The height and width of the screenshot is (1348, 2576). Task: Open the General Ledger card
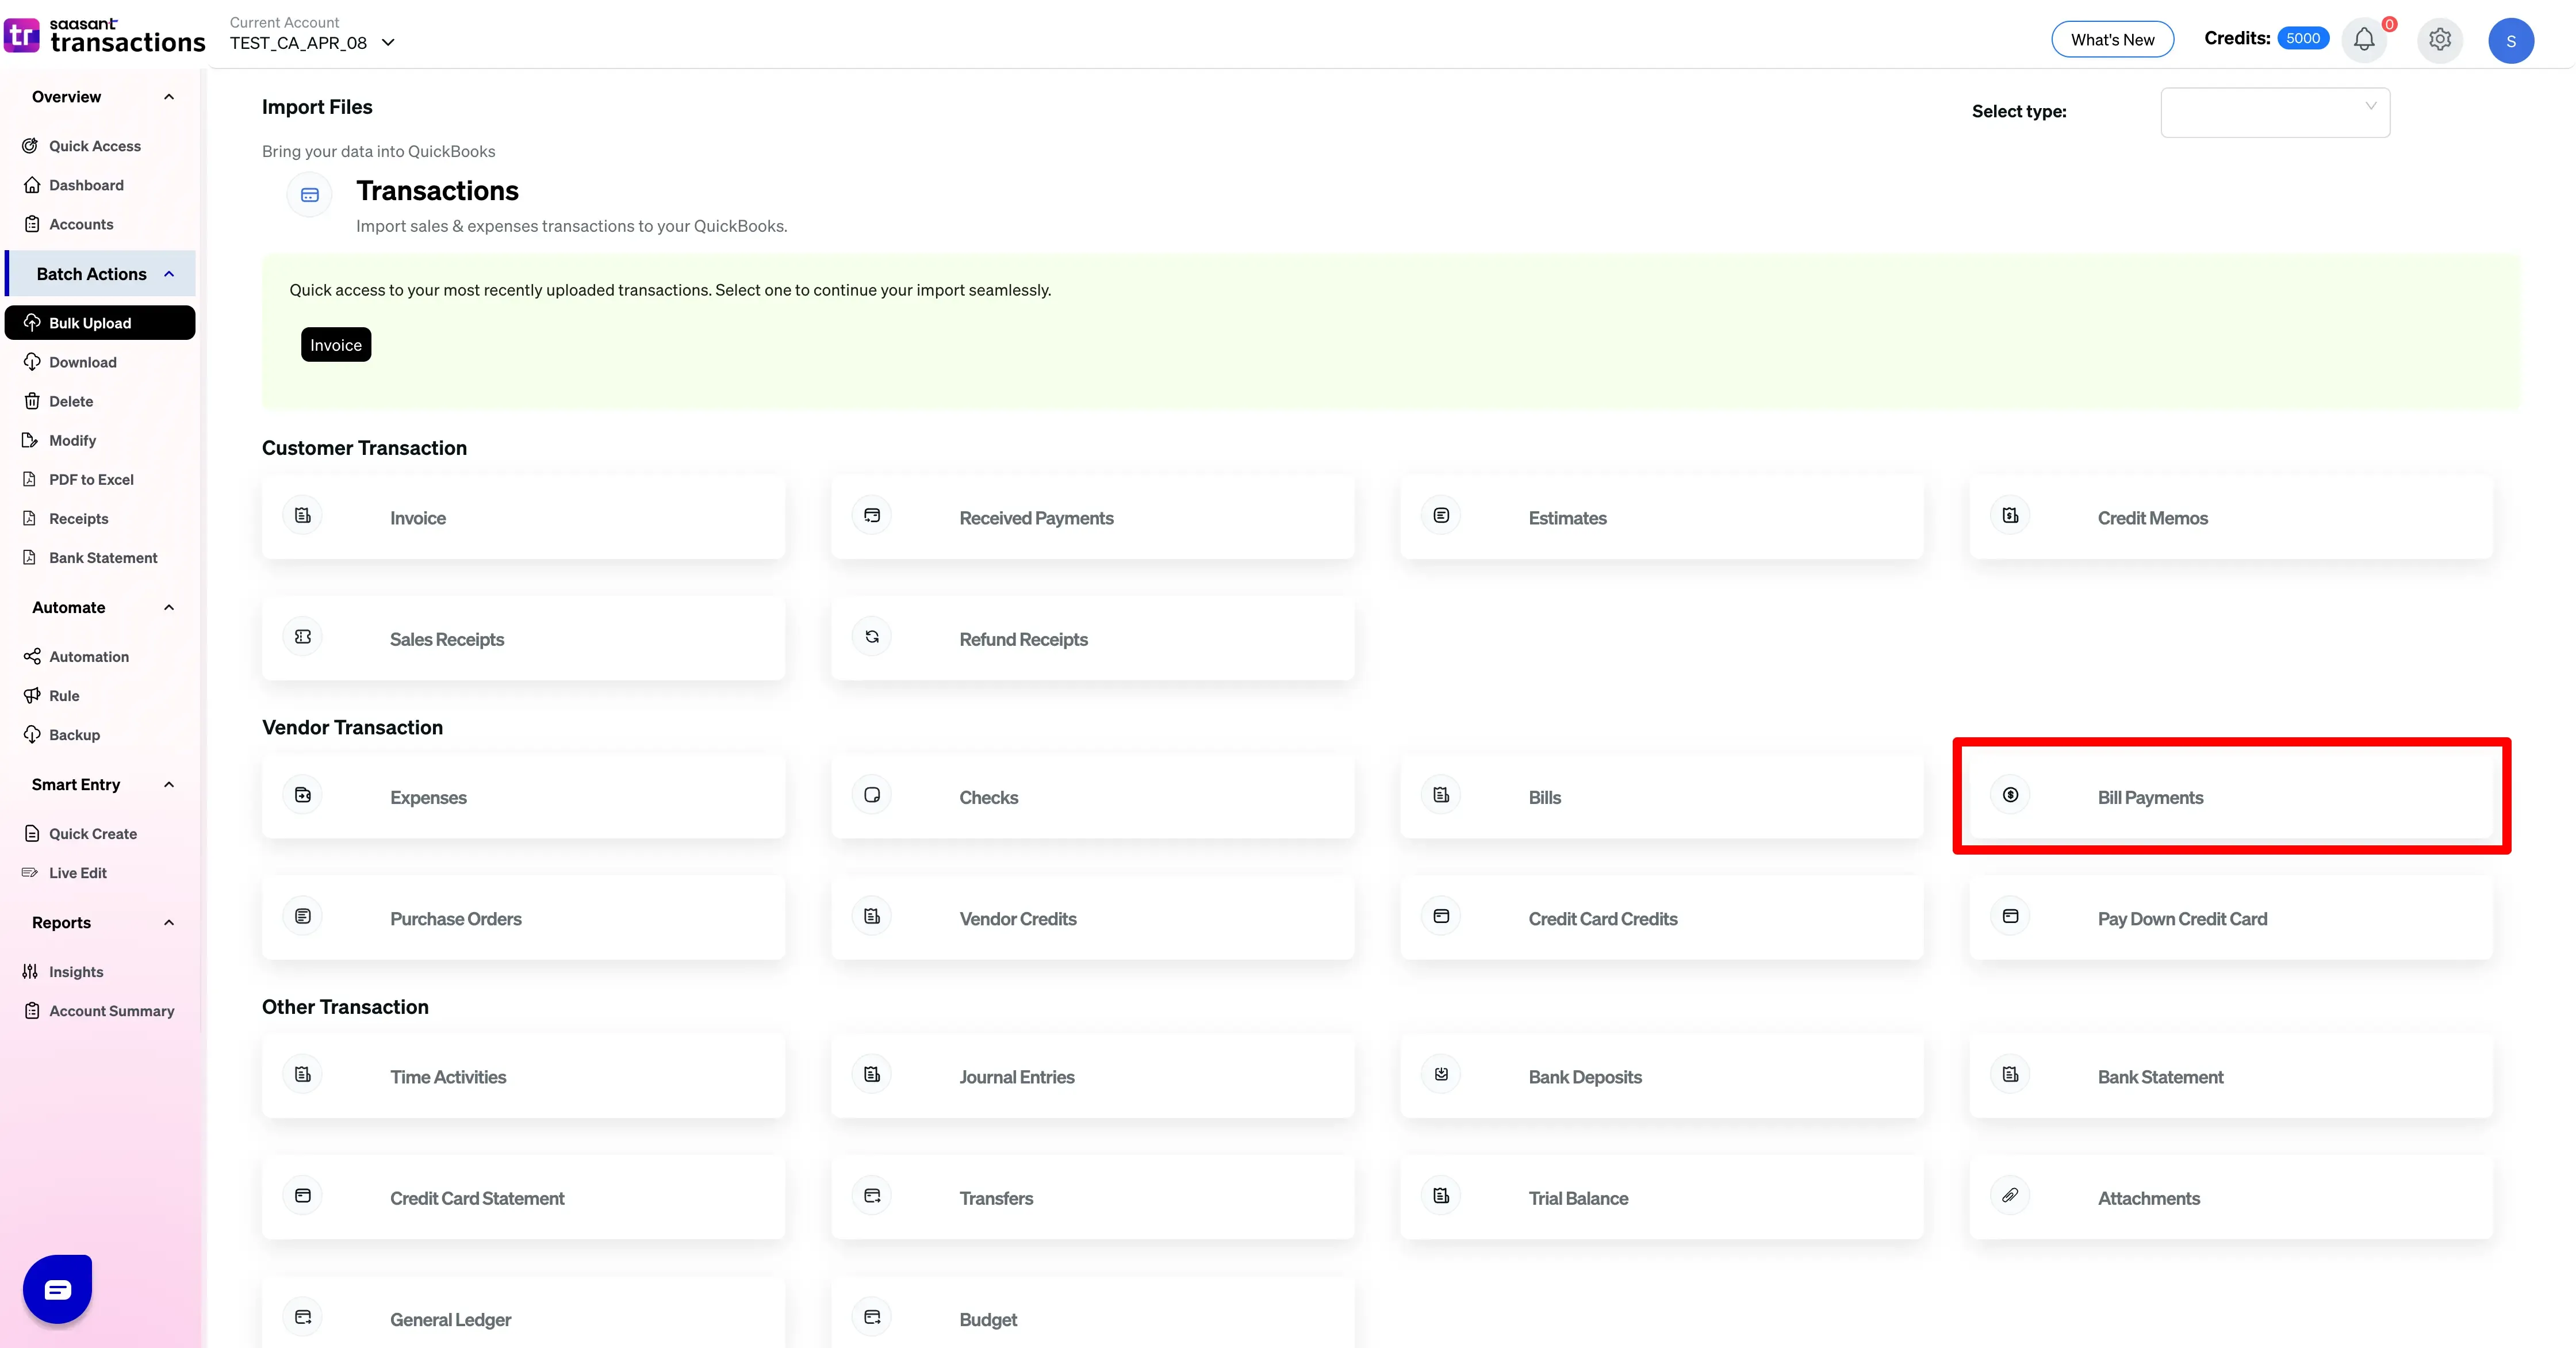tap(523, 1312)
